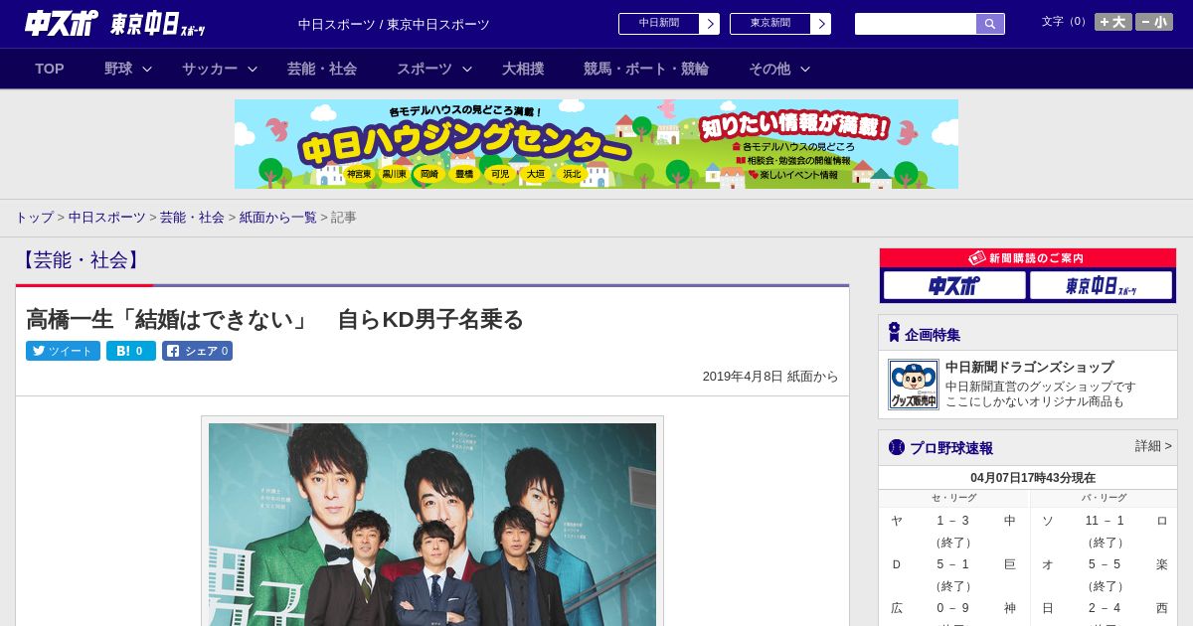
Task: Expand スポーツ dropdown chevron
Action: point(467,69)
